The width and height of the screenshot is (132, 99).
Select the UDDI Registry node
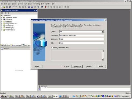tap(10, 28)
